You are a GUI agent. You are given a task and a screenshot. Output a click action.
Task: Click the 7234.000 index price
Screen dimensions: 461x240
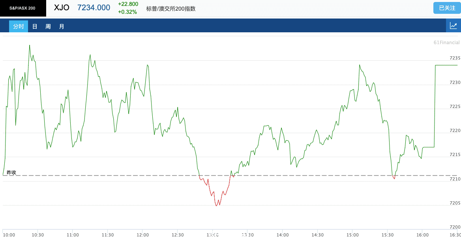click(94, 7)
